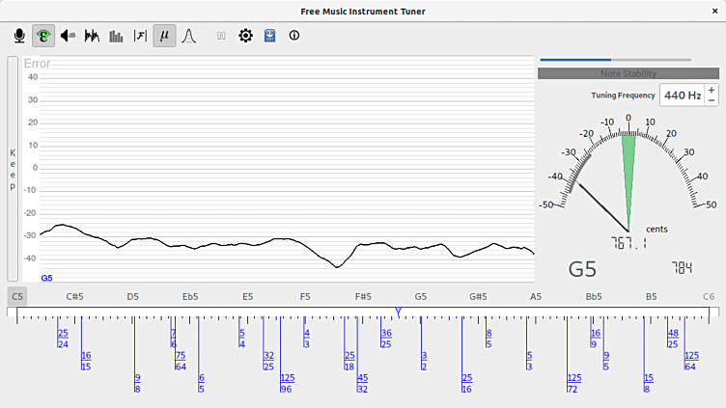Click the grayed-out pause icon

[221, 37]
